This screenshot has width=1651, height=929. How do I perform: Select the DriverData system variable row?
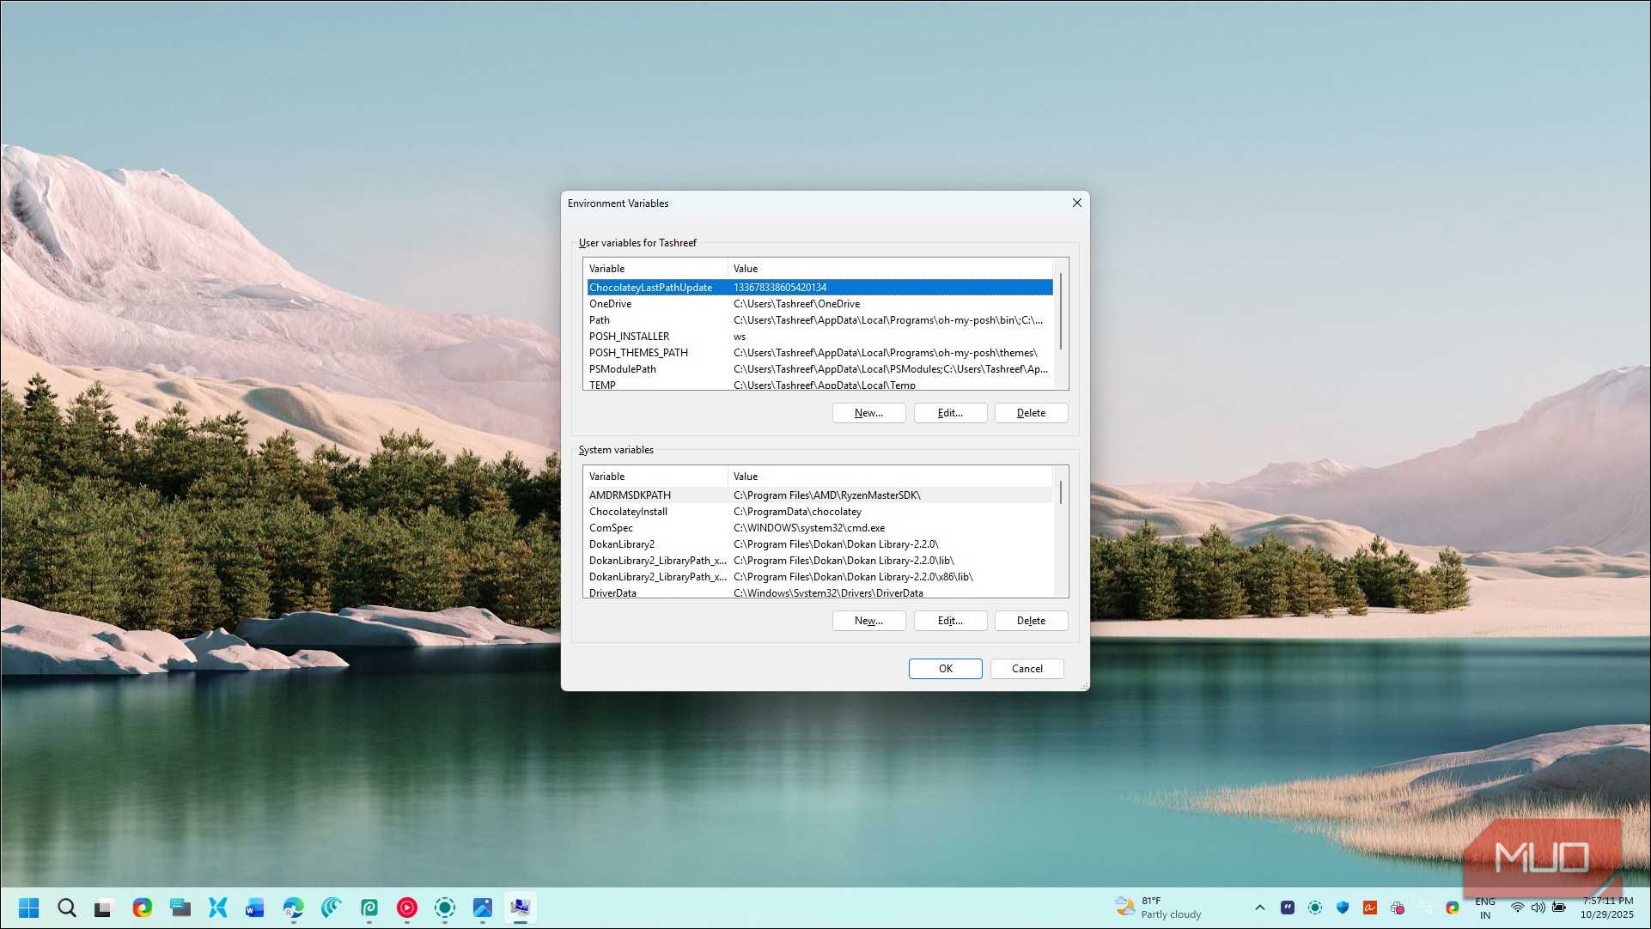pyautogui.click(x=819, y=592)
